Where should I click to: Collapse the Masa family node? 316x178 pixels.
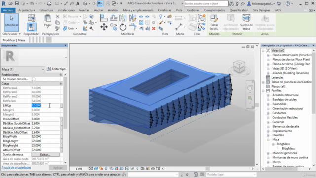(x=268, y=139)
